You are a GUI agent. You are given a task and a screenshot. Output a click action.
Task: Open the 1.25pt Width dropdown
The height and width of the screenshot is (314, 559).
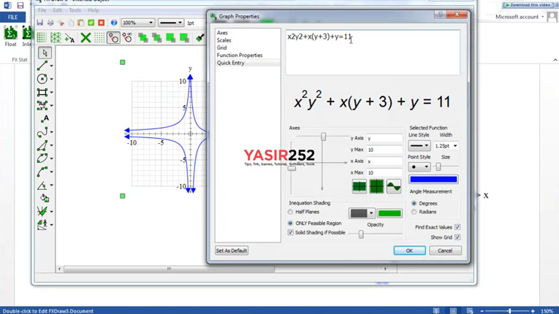(x=446, y=146)
